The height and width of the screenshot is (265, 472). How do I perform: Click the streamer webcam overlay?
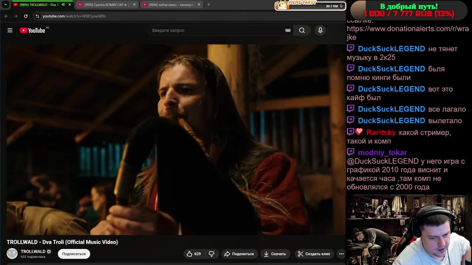click(x=408, y=230)
